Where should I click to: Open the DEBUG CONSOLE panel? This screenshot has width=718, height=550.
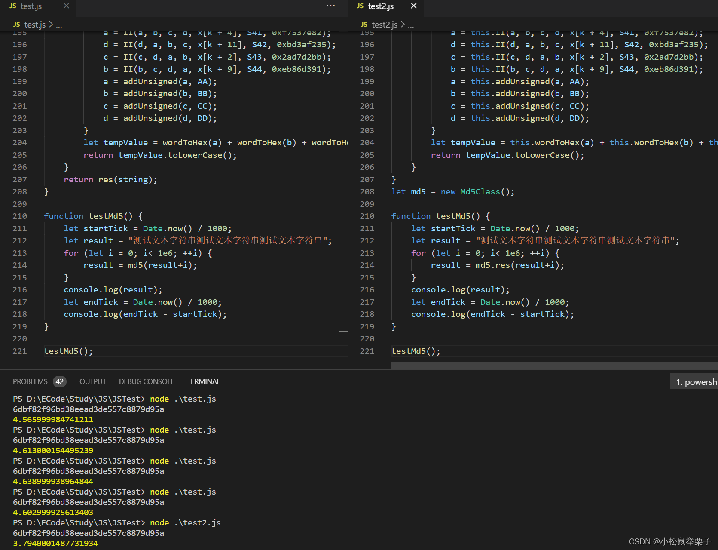click(x=146, y=381)
